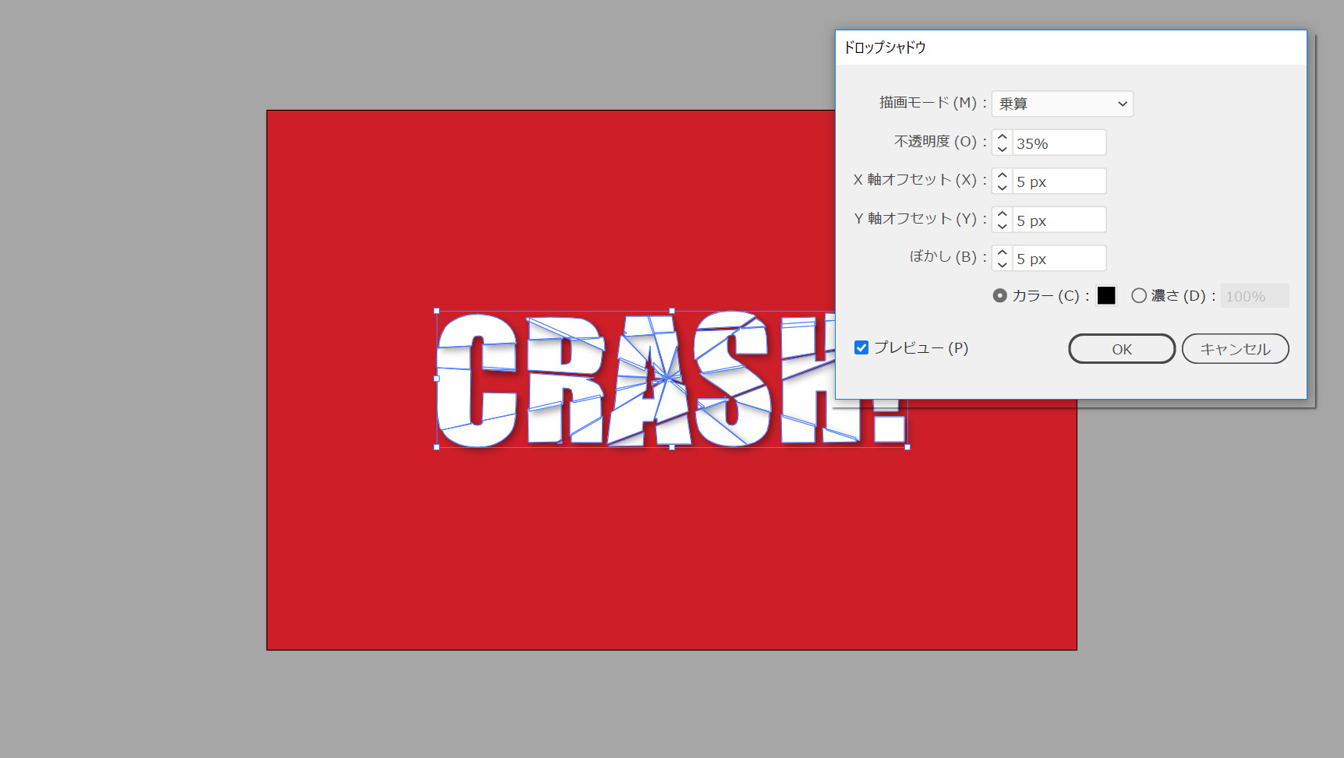Viewport: 1344px width, 758px height.
Task: Open the 描画モード blend mode dropdown
Action: 1062,104
